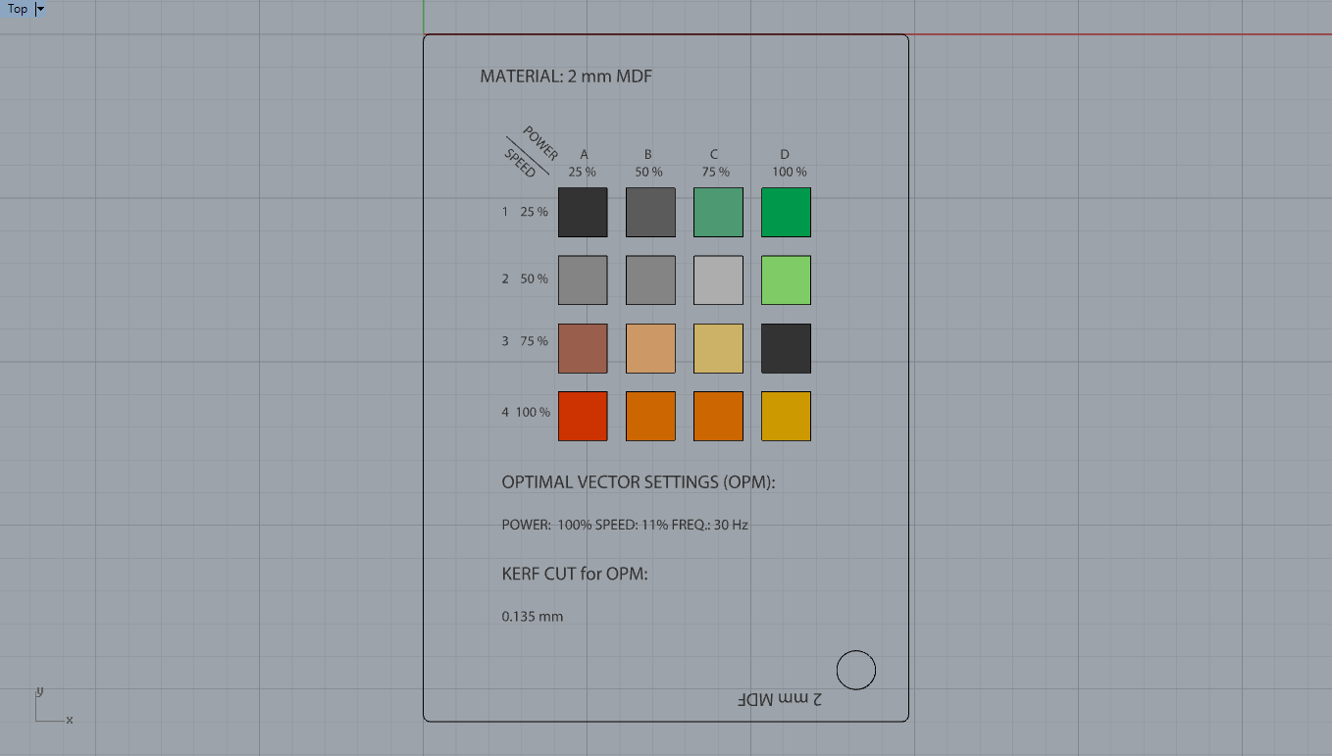This screenshot has width=1332, height=756.
Task: Select the circle hole near bottom right
Action: (856, 670)
